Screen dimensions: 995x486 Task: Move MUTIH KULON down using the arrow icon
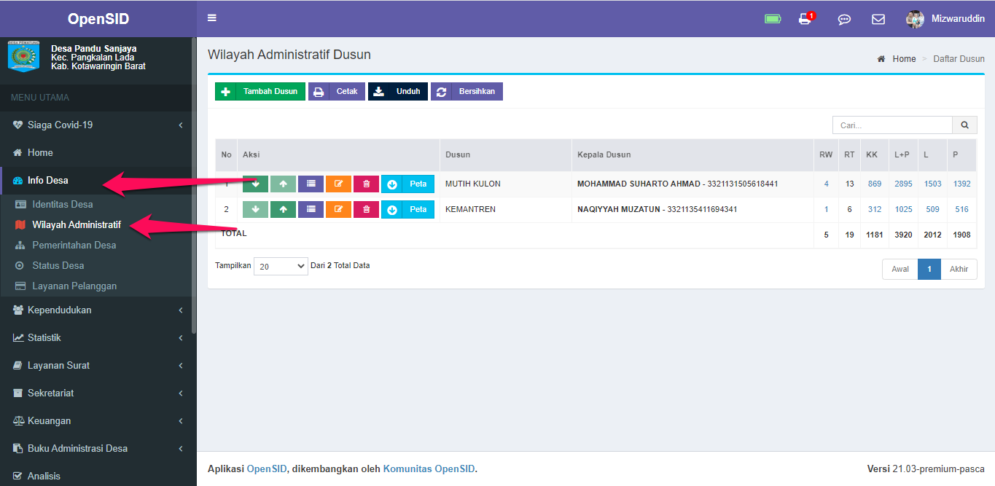255,184
